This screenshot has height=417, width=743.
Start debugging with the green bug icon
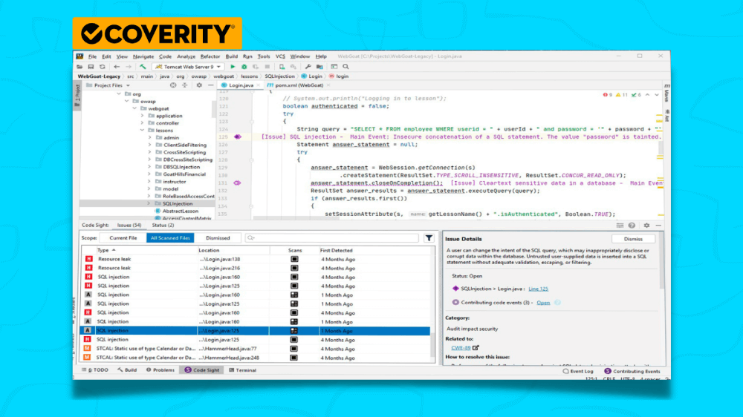click(244, 67)
